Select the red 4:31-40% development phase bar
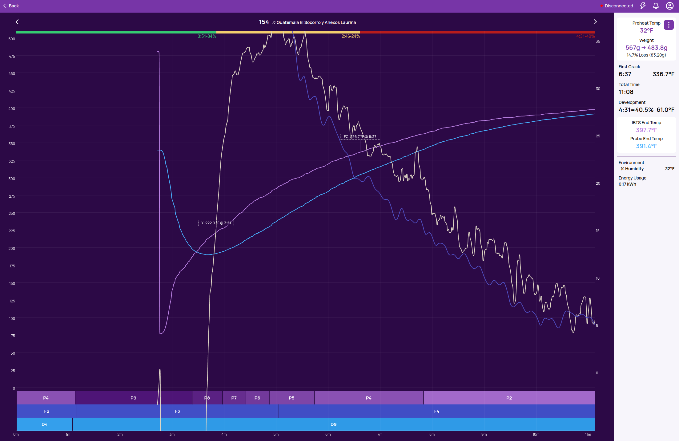Image resolution: width=679 pixels, height=441 pixels. point(477,32)
